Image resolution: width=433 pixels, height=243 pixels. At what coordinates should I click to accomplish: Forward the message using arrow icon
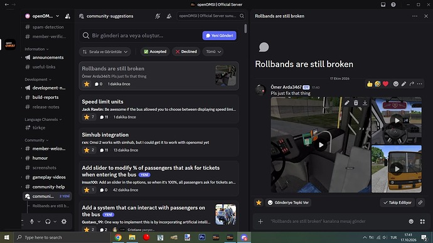412,84
